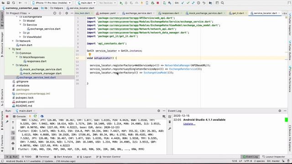Expand the ViewModel folder
The height and width of the screenshot is (164, 292).
[x=20, y=37]
